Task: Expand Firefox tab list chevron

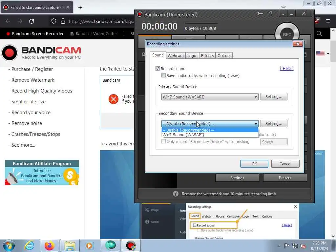Action: (x=283, y=7)
